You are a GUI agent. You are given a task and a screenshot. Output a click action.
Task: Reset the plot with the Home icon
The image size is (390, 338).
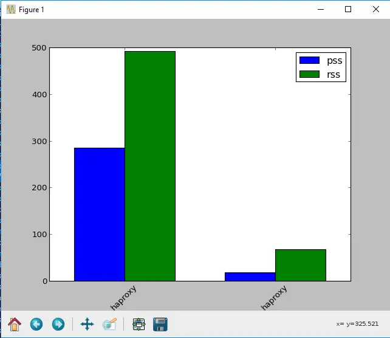(14, 324)
